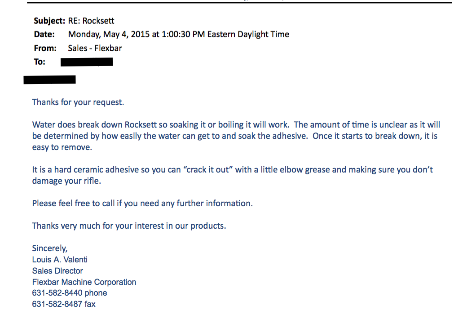The width and height of the screenshot is (454, 319).
Task: Click the line 'easy to remove.'
Action: click(62, 147)
